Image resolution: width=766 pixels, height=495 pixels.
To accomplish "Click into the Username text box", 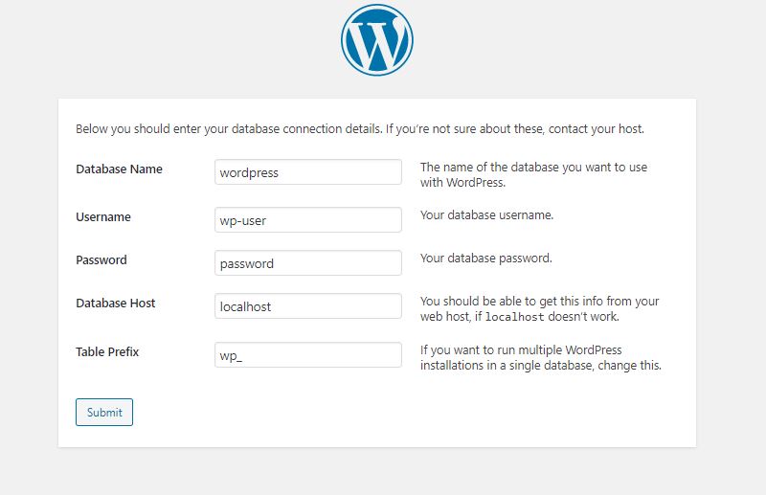I will [x=307, y=219].
